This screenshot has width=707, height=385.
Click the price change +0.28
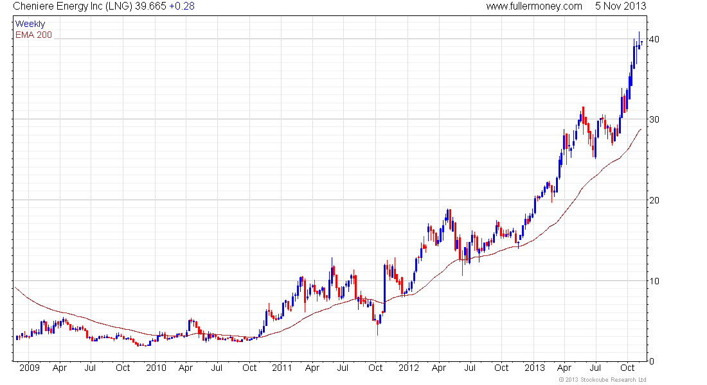coord(182,6)
